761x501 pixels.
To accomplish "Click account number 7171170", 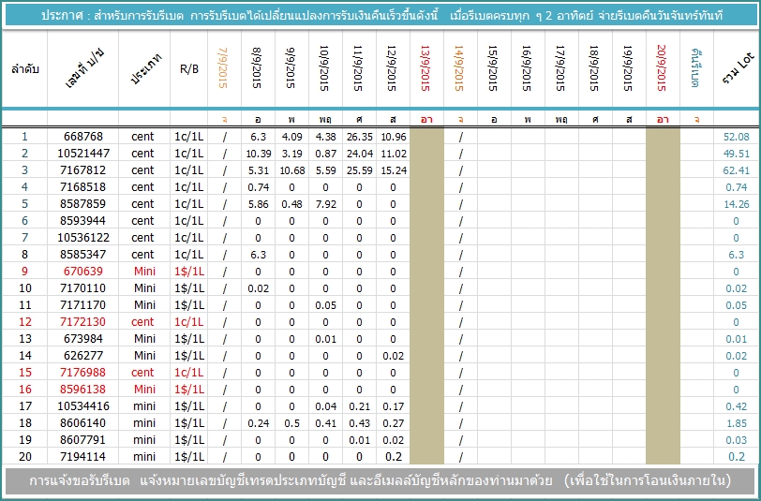I will click(x=83, y=305).
